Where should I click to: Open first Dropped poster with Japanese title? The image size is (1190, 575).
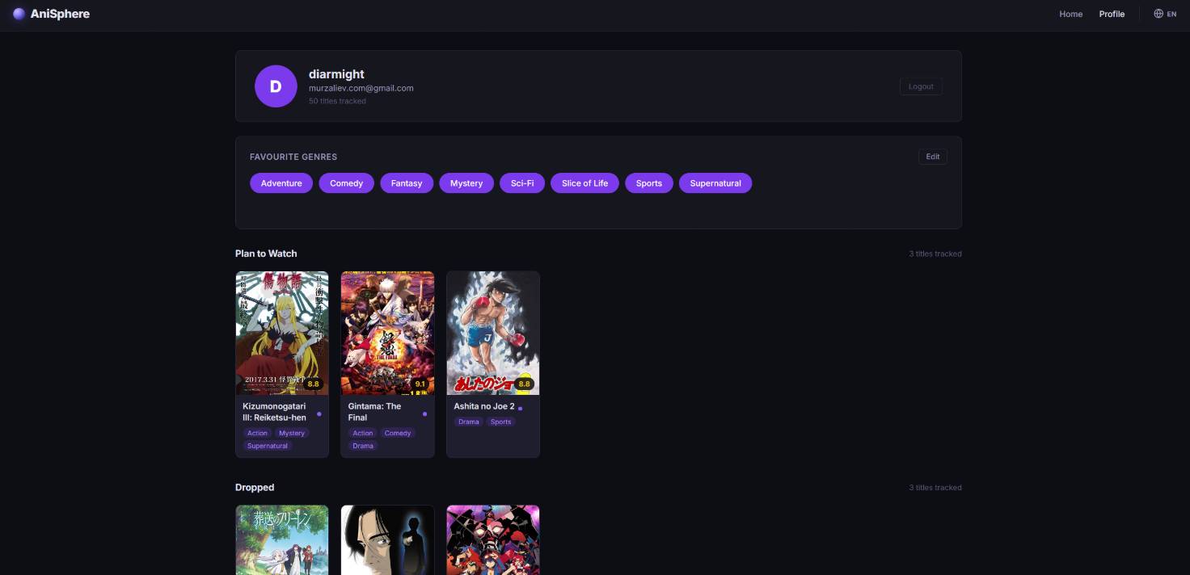click(x=282, y=540)
